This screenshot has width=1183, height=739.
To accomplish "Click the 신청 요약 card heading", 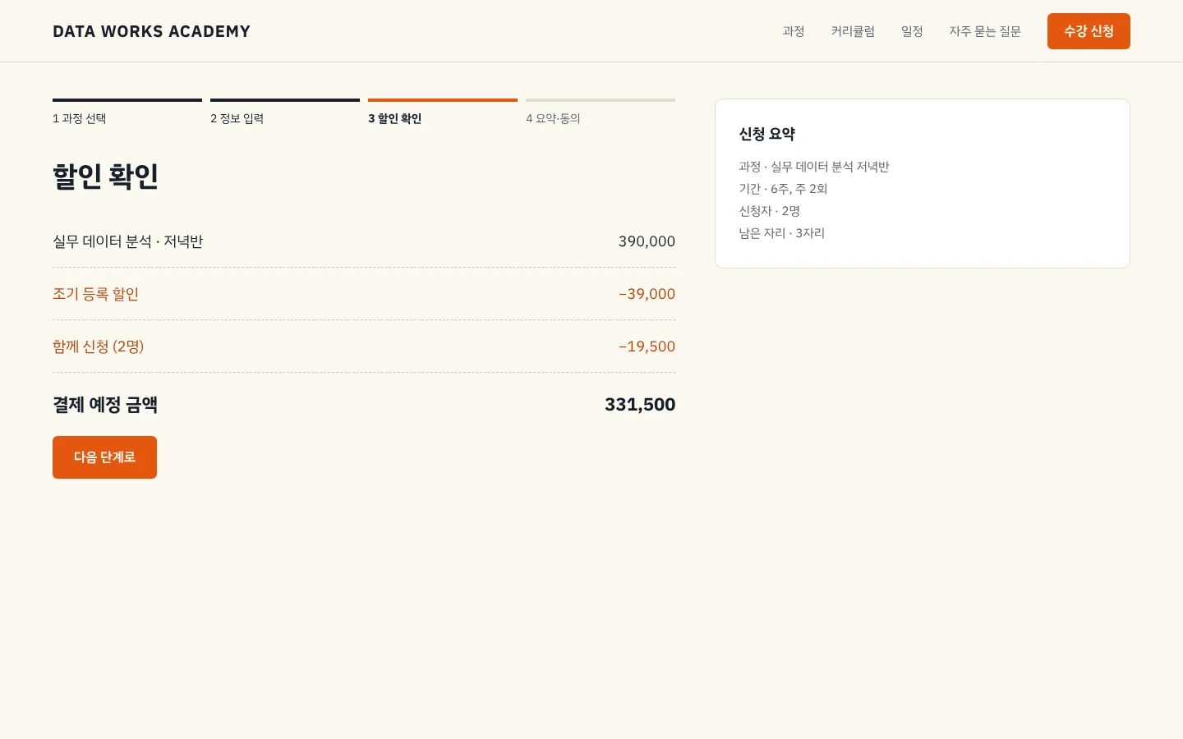I will 767,134.
